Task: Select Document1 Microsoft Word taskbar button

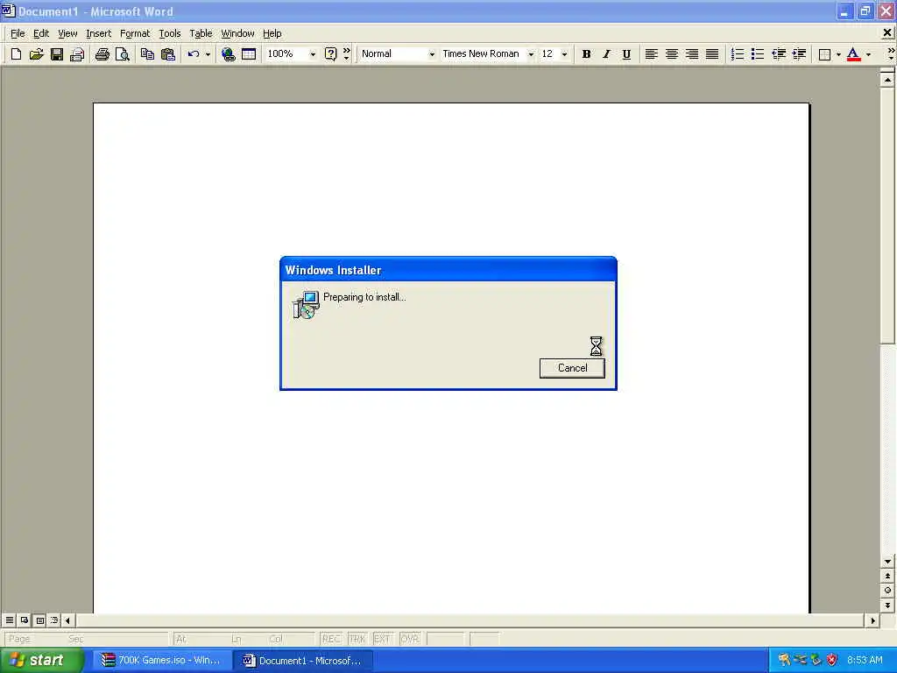Action: point(303,661)
